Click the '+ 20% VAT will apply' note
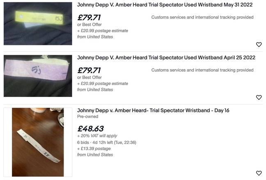The height and width of the screenshot is (180, 266). coord(97,136)
